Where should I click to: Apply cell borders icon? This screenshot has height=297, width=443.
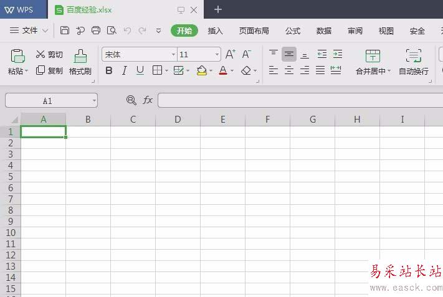(157, 70)
